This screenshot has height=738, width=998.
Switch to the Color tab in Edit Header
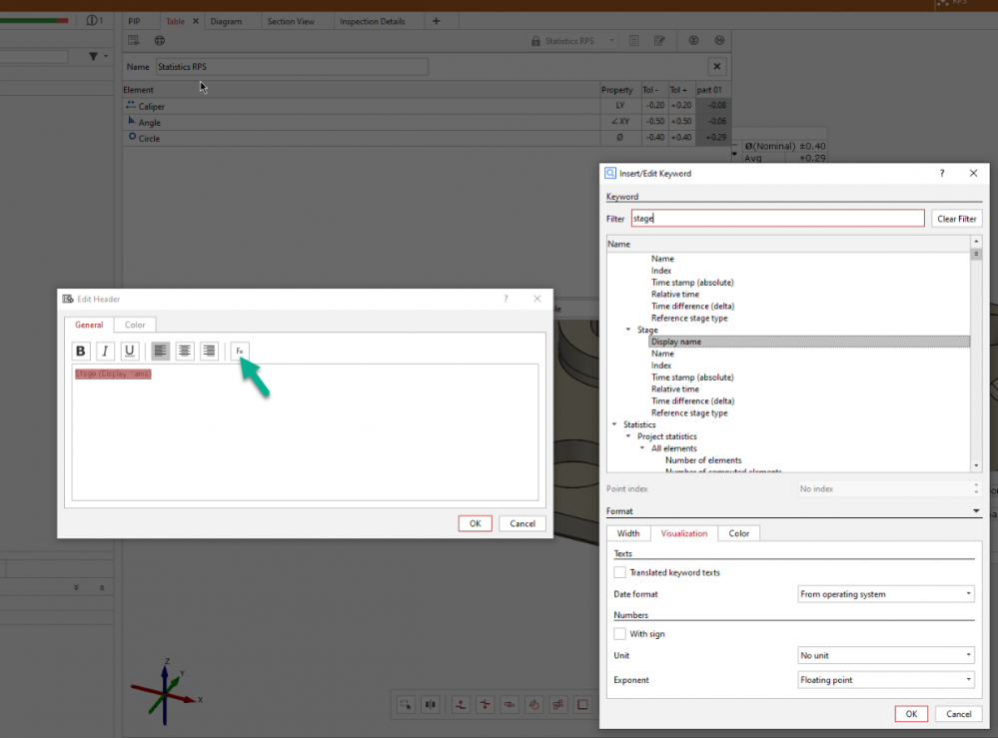tap(135, 325)
